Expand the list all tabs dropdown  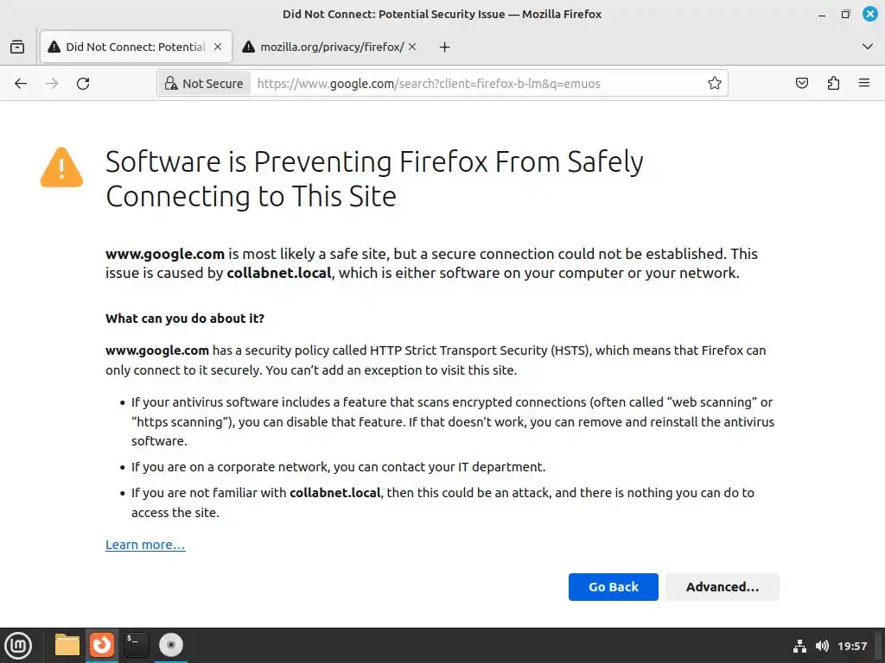click(x=868, y=47)
